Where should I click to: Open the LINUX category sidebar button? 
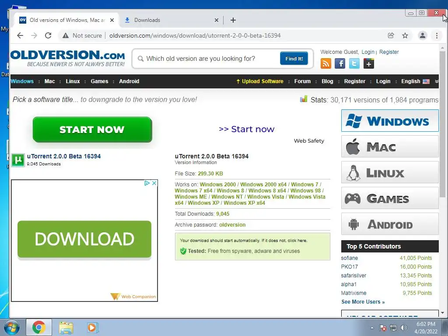coord(390,172)
